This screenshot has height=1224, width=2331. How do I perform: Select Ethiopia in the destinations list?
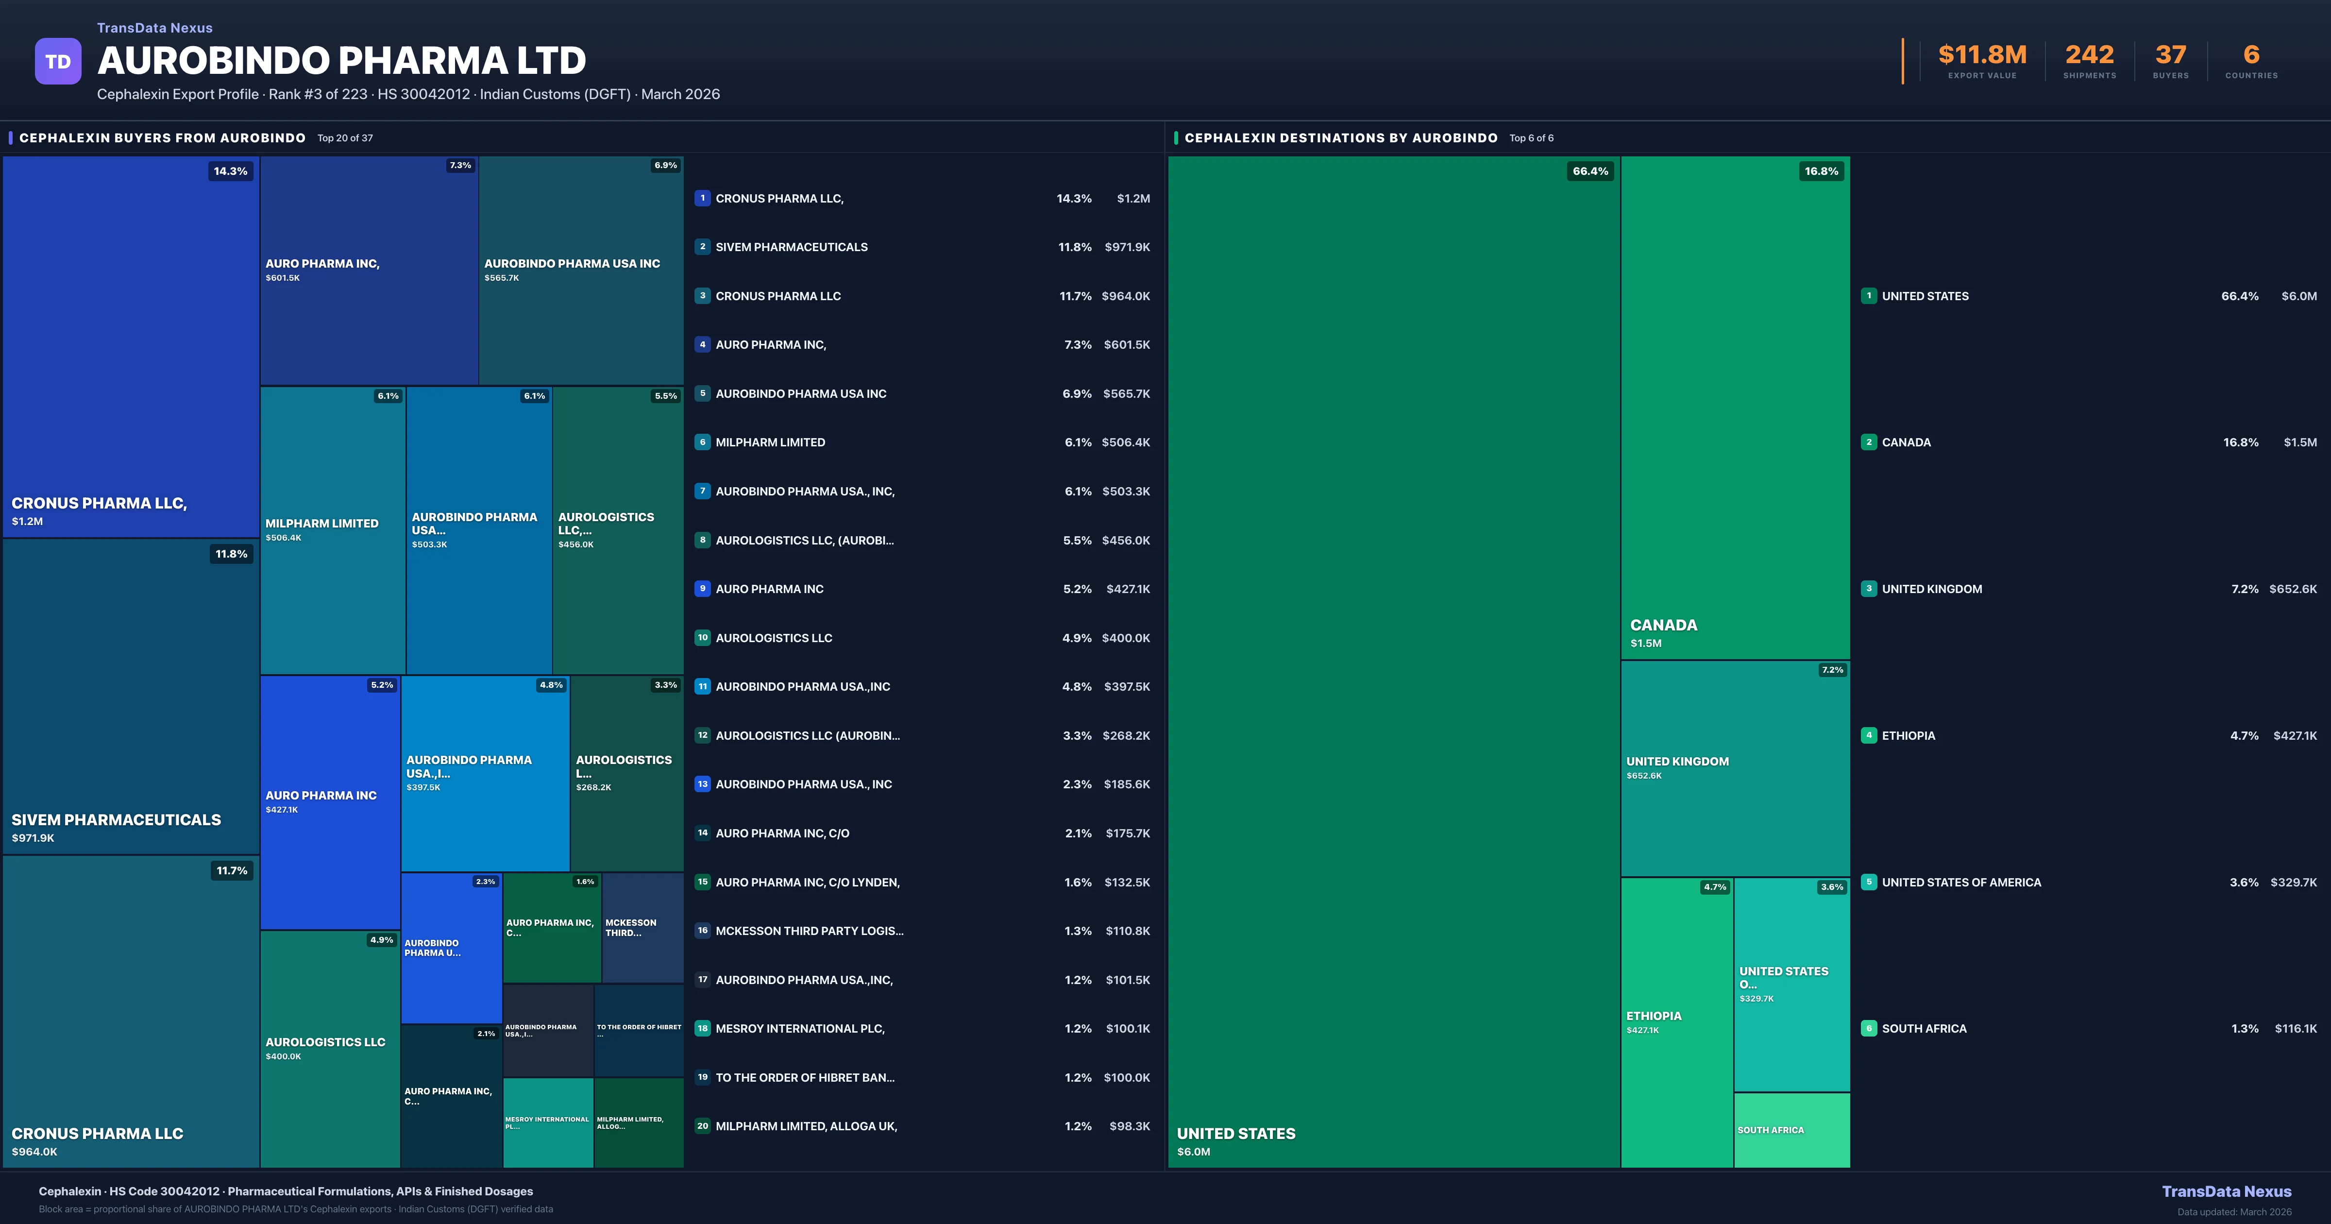[x=1909, y=736]
